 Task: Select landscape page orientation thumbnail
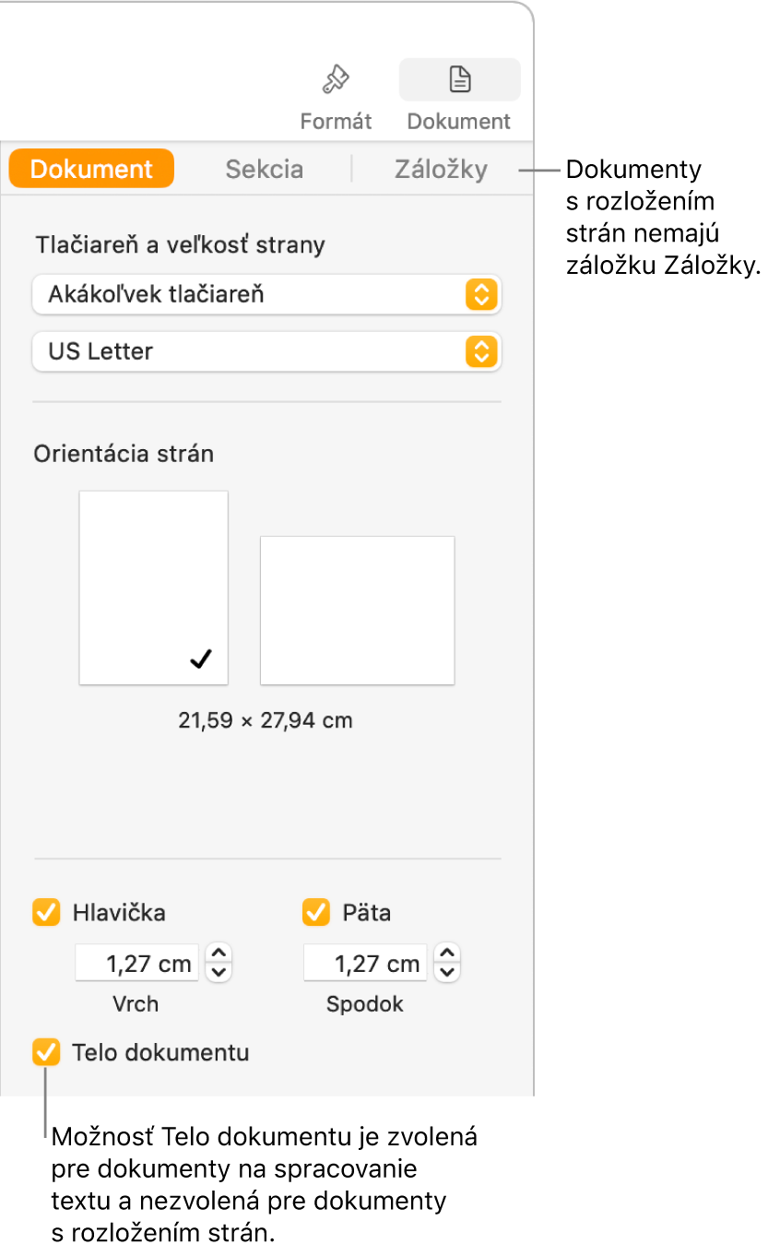(357, 610)
